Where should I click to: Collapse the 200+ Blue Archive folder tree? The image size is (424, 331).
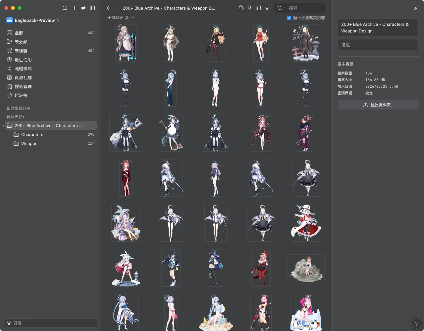(x=3, y=125)
